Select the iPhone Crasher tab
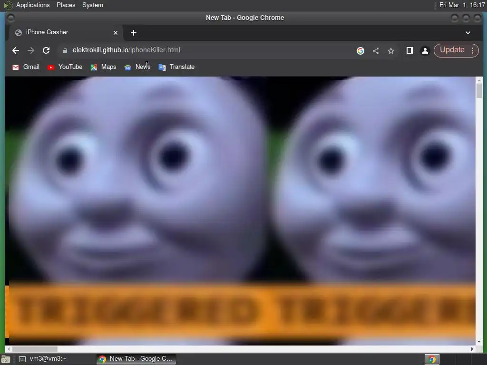 [66, 33]
